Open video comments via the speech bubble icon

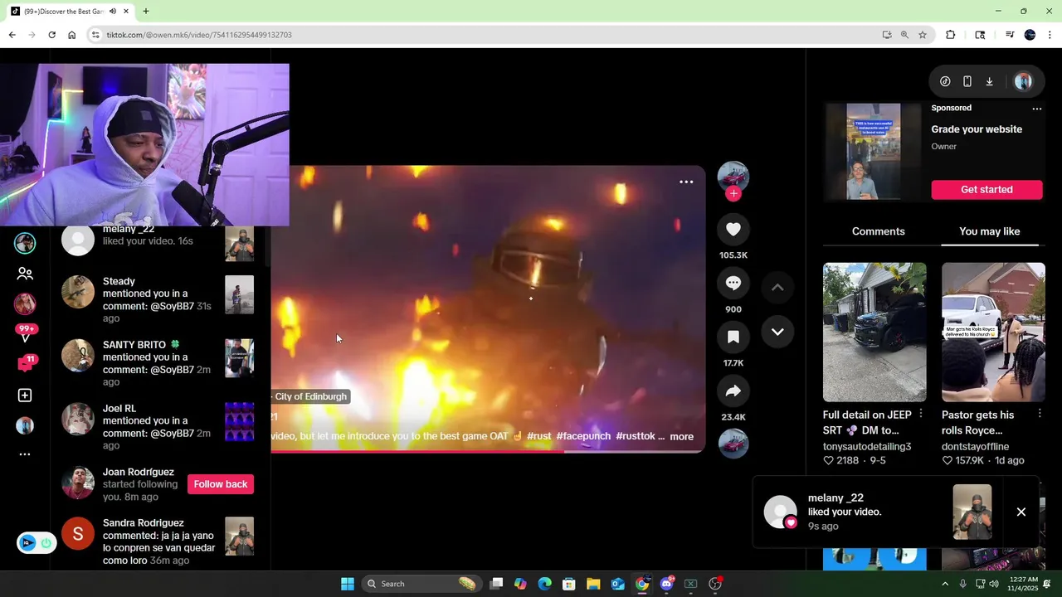(x=733, y=284)
